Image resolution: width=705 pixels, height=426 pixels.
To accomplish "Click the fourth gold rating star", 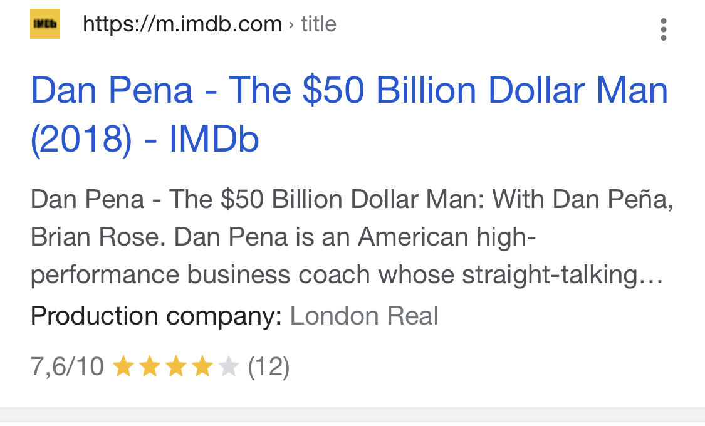I will 202,366.
